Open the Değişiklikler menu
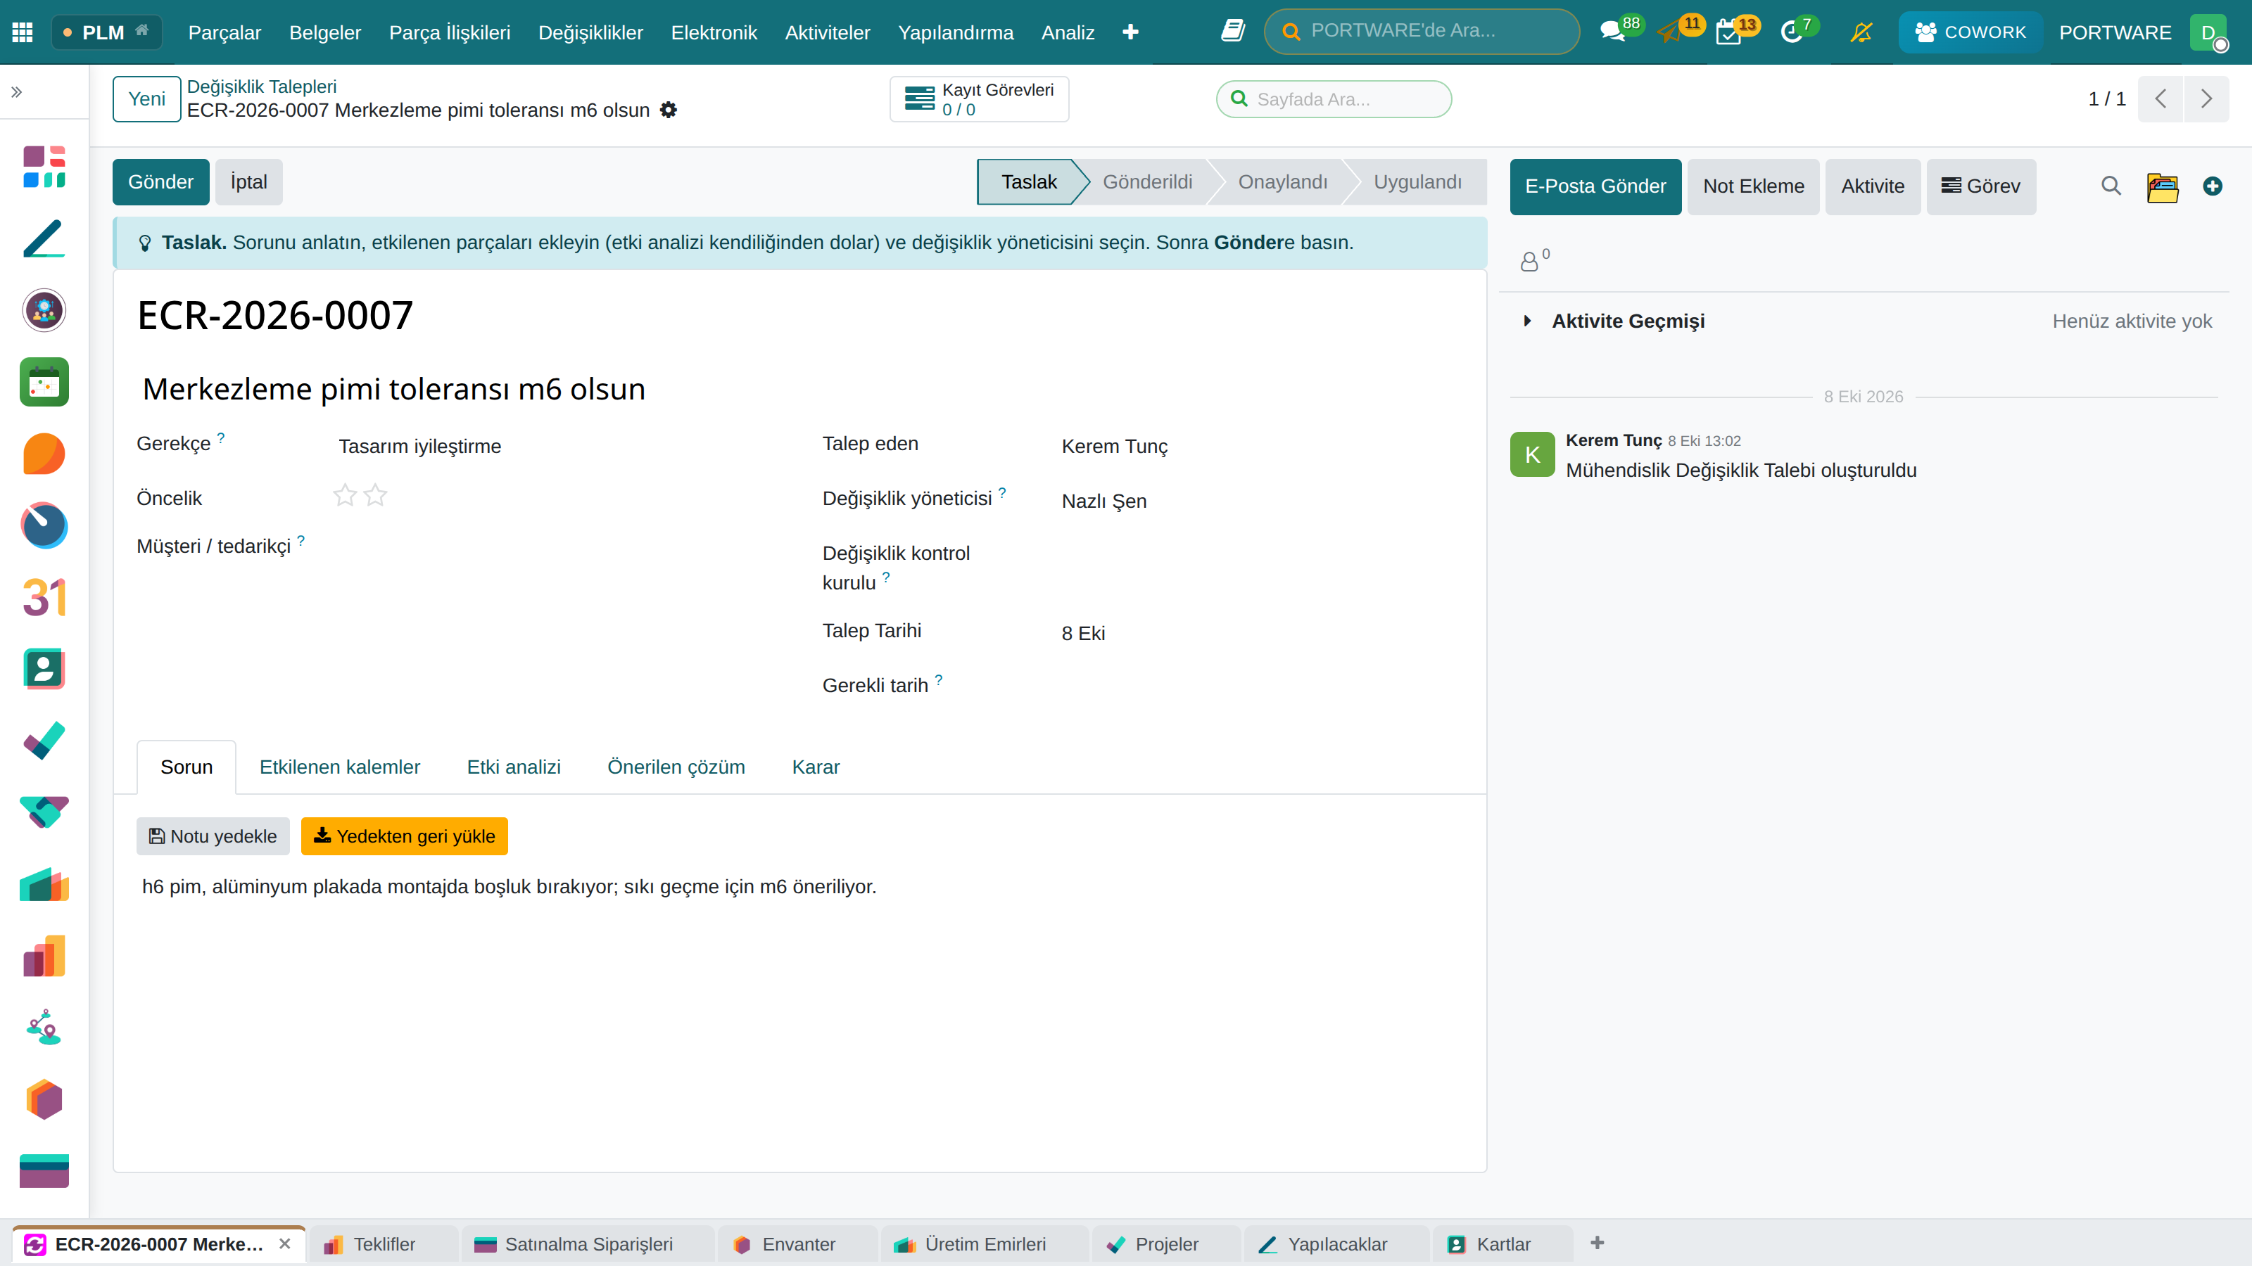Viewport: 2252px width, 1266px height. coord(590,32)
